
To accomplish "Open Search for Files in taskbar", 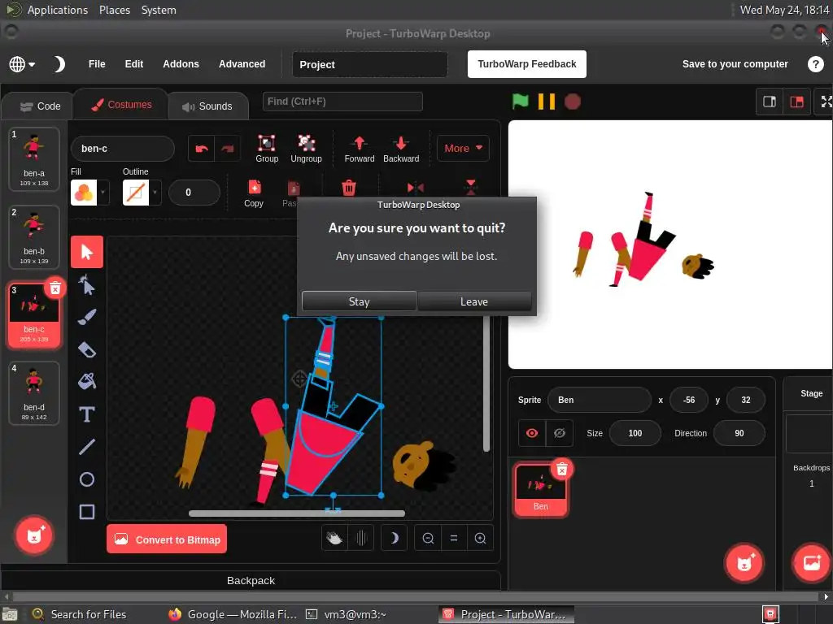I will (x=80, y=614).
